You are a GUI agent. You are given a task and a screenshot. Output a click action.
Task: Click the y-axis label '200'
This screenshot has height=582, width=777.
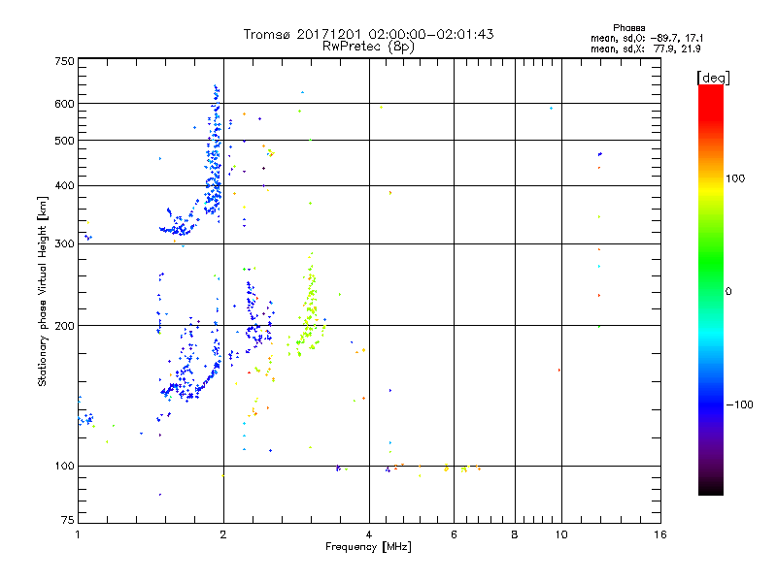tap(64, 326)
